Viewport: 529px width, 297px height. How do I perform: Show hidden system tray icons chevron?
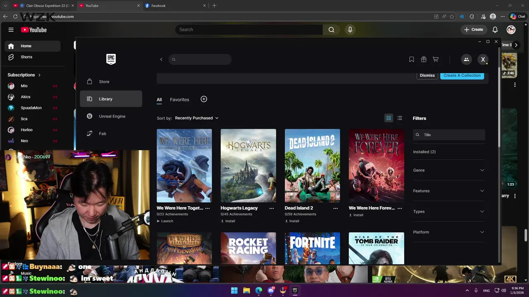467,290
